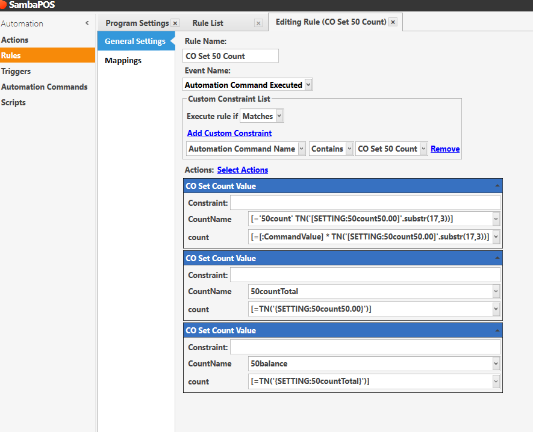
Task: Open the count dropdown with the CommandValue expression
Action: pos(496,236)
